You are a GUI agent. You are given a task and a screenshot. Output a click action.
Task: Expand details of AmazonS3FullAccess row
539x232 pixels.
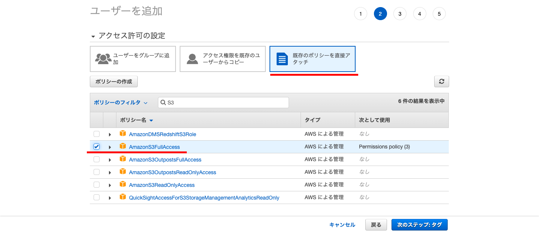[x=110, y=147]
